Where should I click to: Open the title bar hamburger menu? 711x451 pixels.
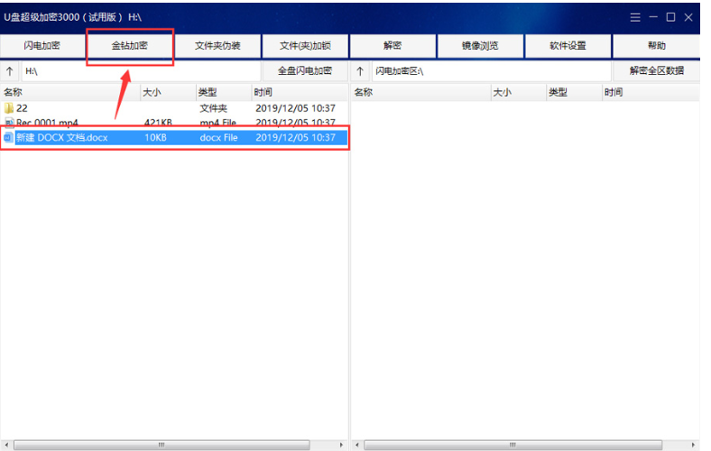635,17
